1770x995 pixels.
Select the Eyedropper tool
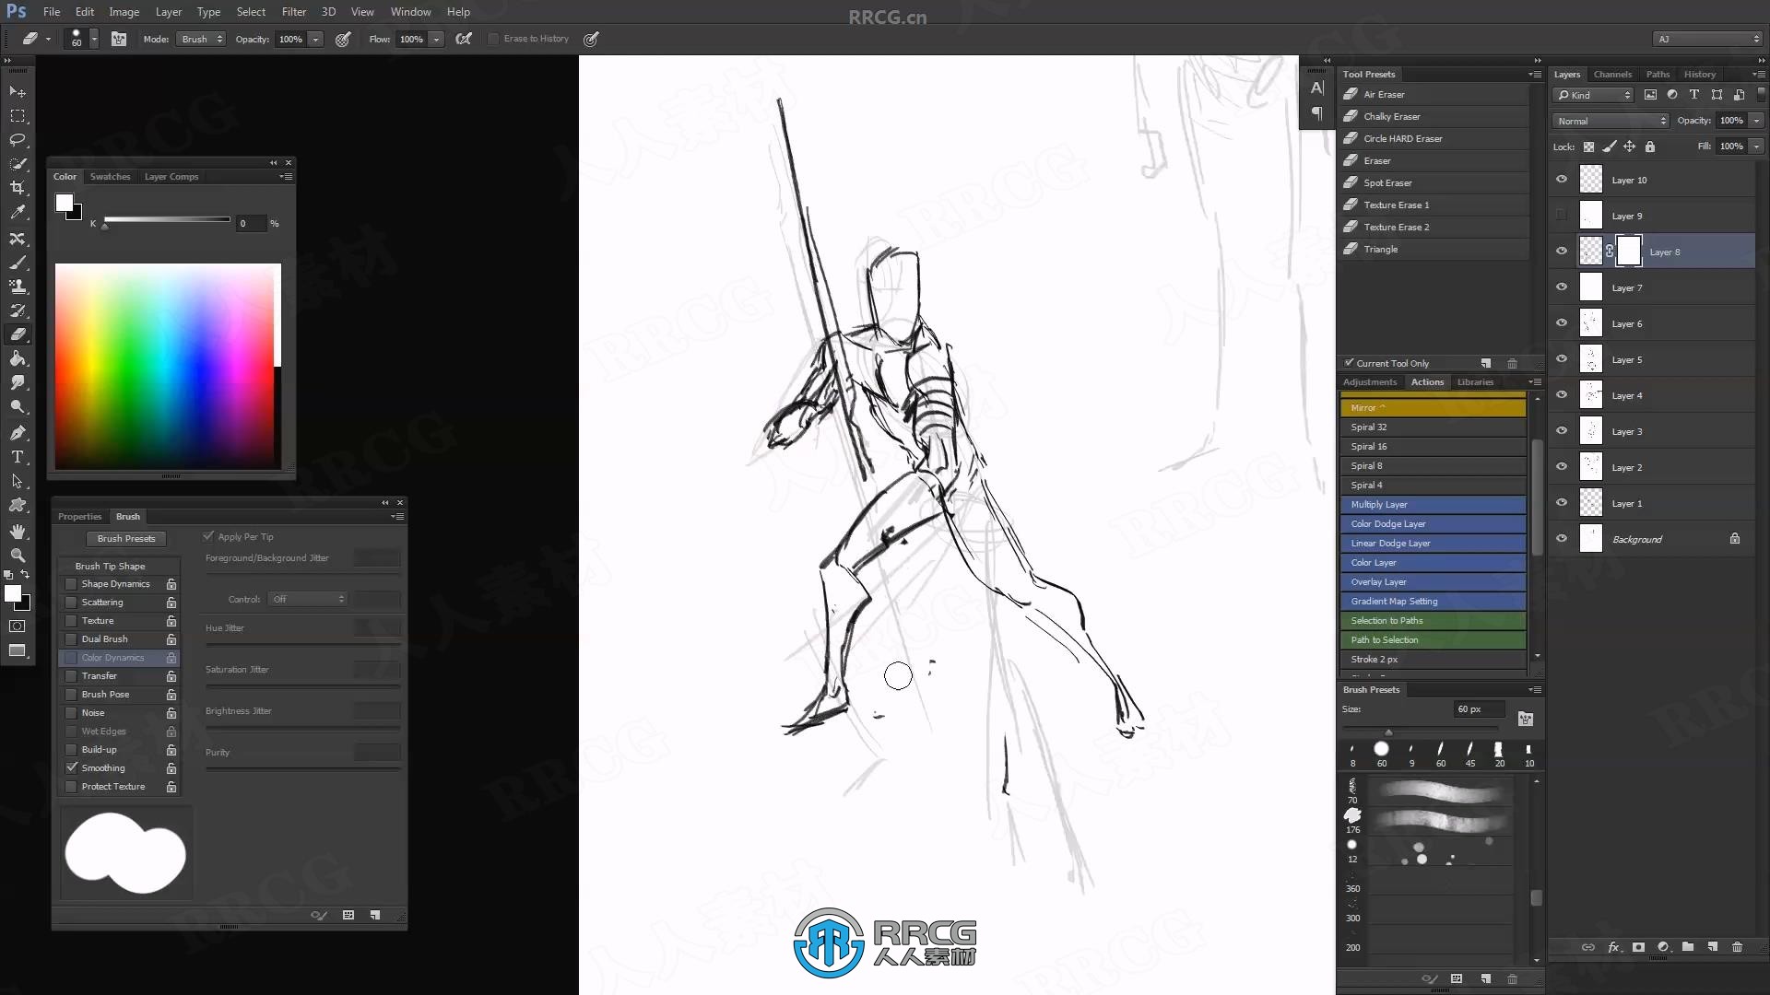pos(18,212)
